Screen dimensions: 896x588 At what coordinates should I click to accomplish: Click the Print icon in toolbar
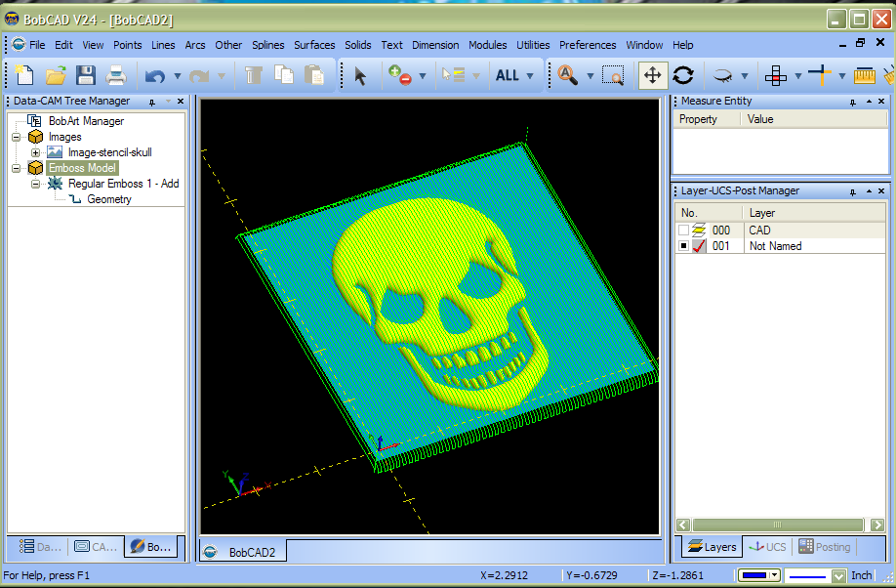point(116,75)
